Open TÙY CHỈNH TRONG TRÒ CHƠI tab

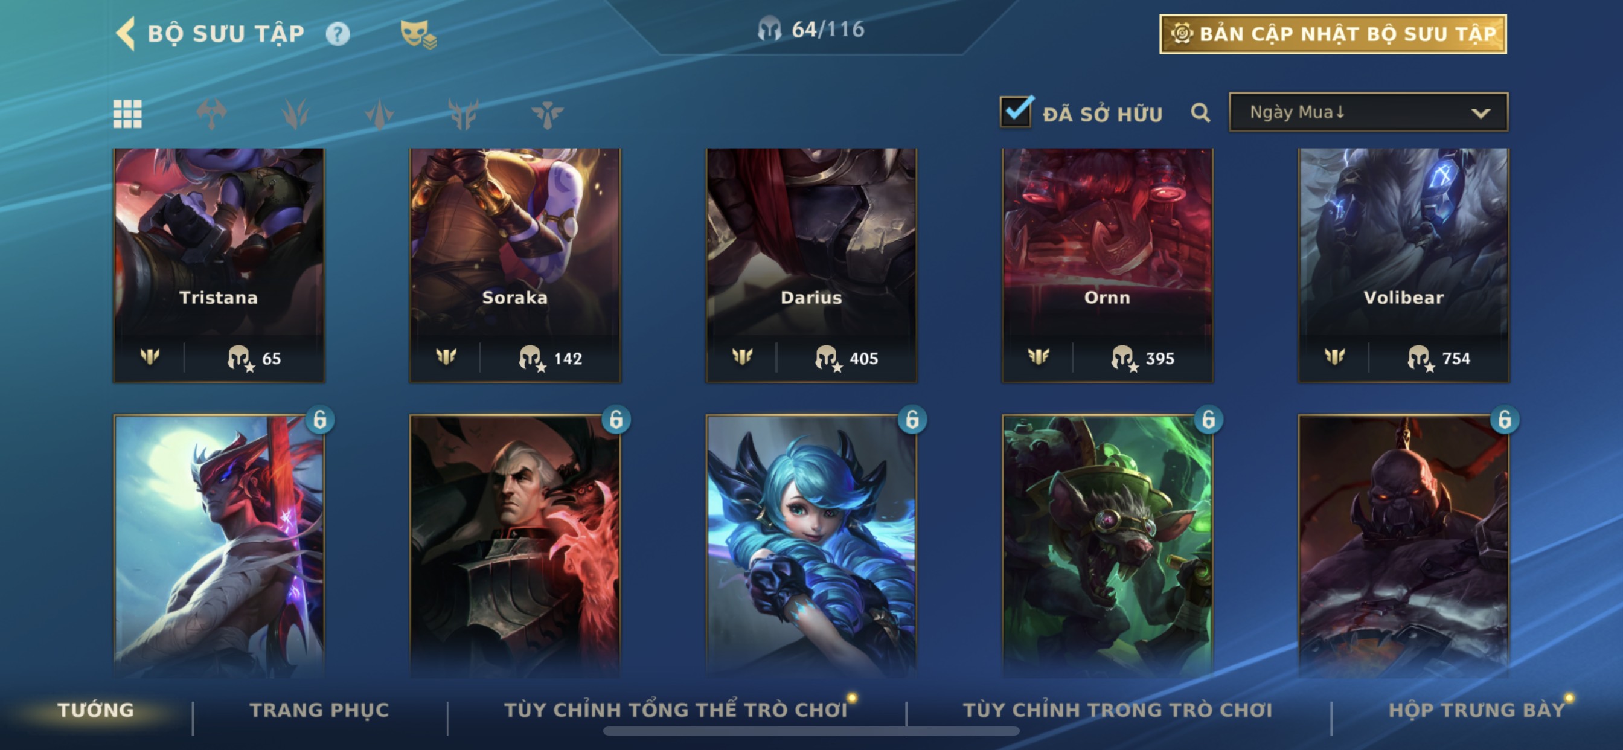click(x=1118, y=710)
